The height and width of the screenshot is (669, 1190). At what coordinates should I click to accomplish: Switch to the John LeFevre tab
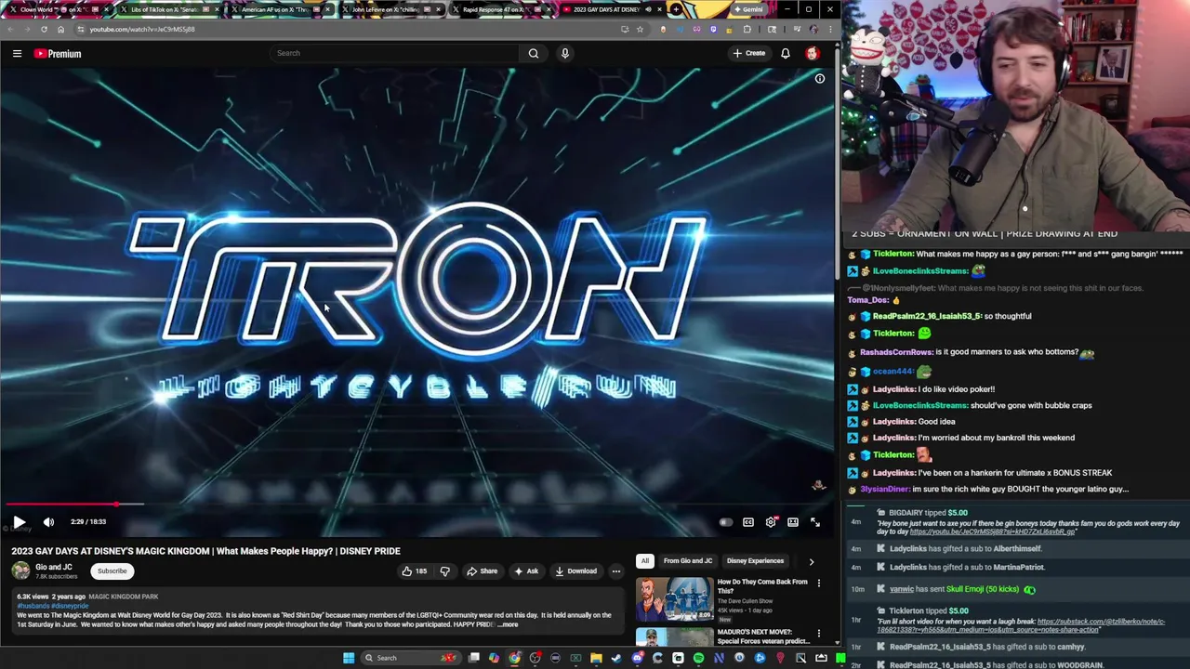pyautogui.click(x=390, y=9)
